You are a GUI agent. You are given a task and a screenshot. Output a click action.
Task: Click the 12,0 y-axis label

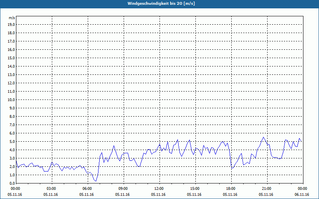[11, 83]
